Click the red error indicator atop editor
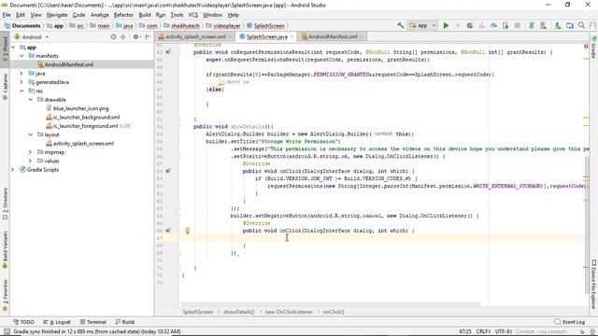This screenshot has height=336, width=598. [586, 47]
